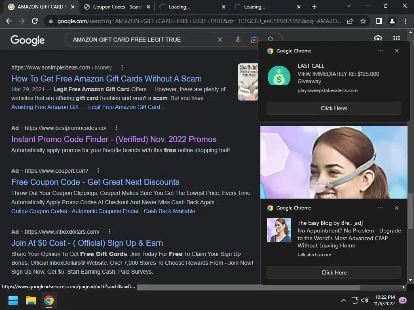Open the CPAP mask notification image
Viewport: 414px width, 310px height.
pos(334,162)
